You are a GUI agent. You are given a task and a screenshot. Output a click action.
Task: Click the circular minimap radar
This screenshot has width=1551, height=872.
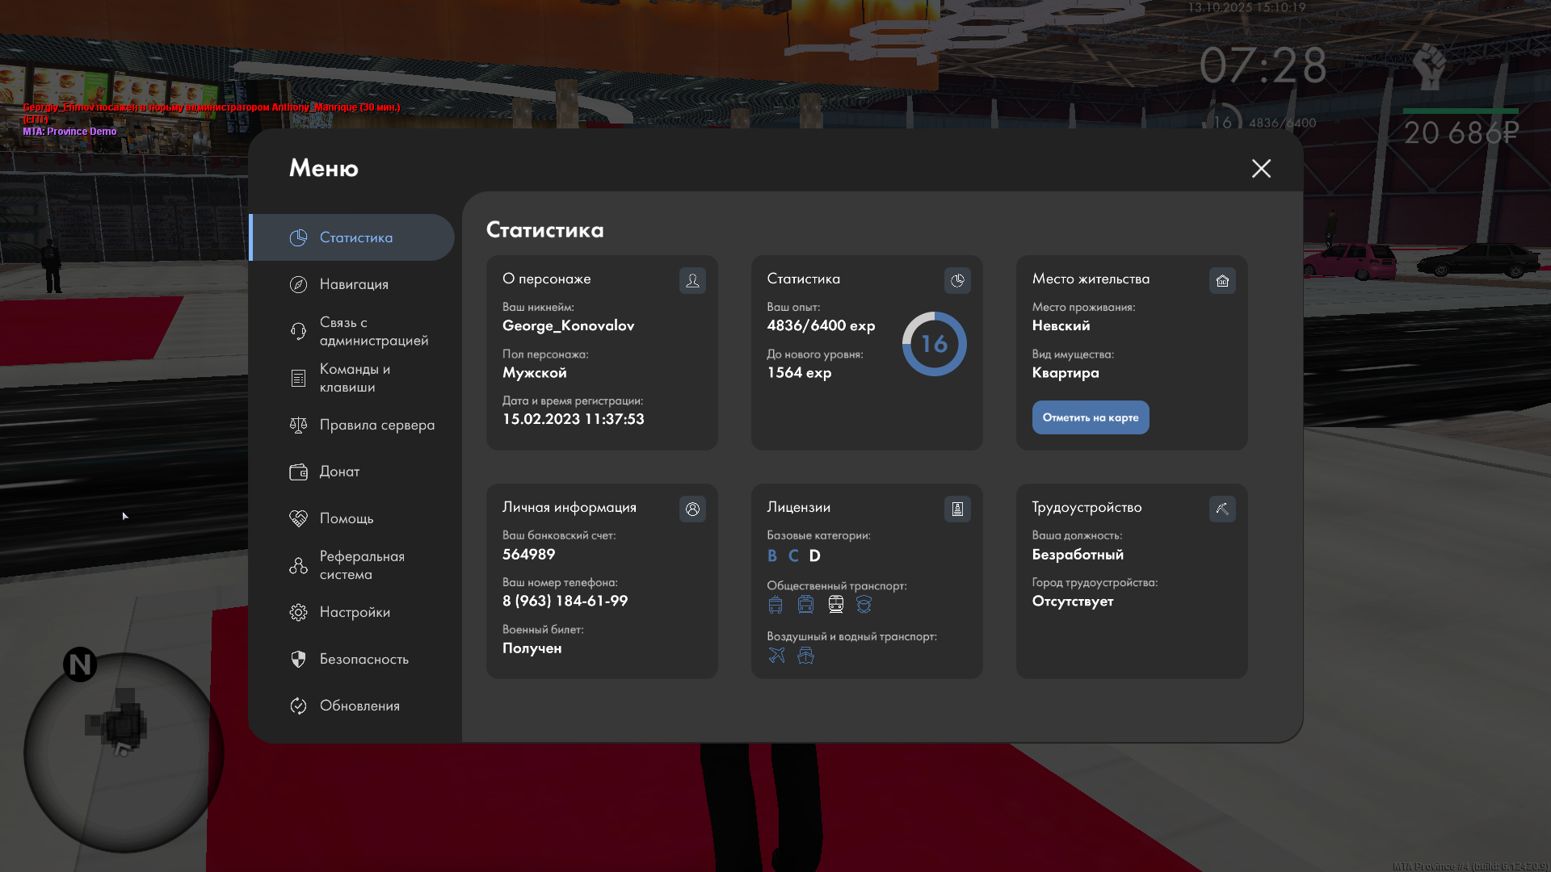(x=123, y=753)
